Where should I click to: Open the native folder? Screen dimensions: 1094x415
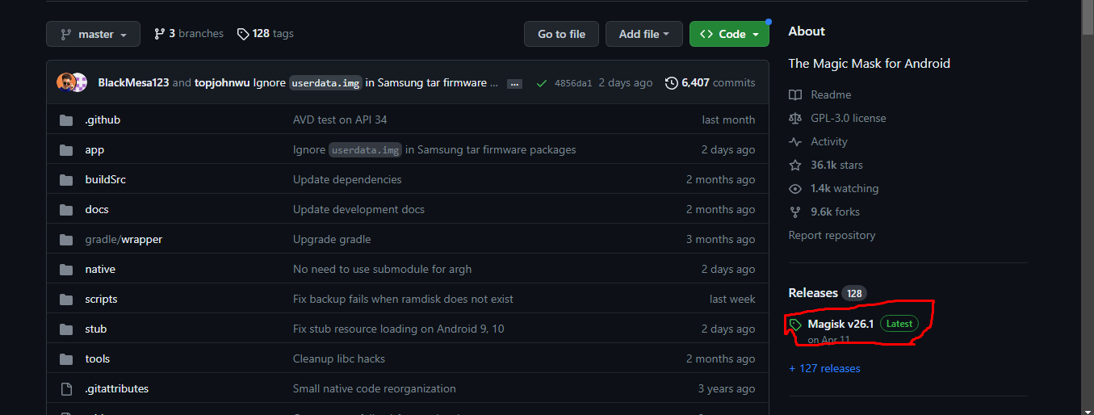coord(100,270)
